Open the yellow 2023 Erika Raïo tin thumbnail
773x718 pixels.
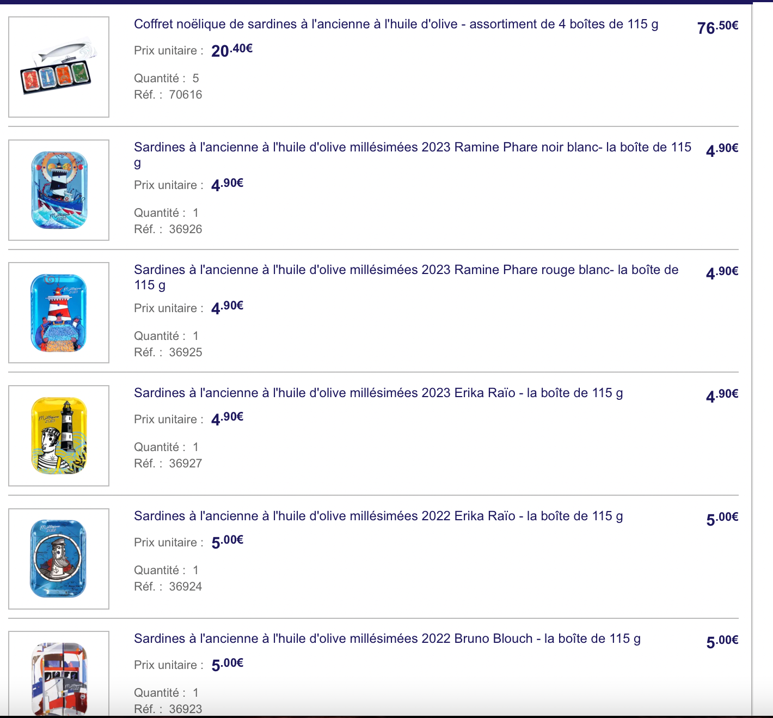point(59,436)
